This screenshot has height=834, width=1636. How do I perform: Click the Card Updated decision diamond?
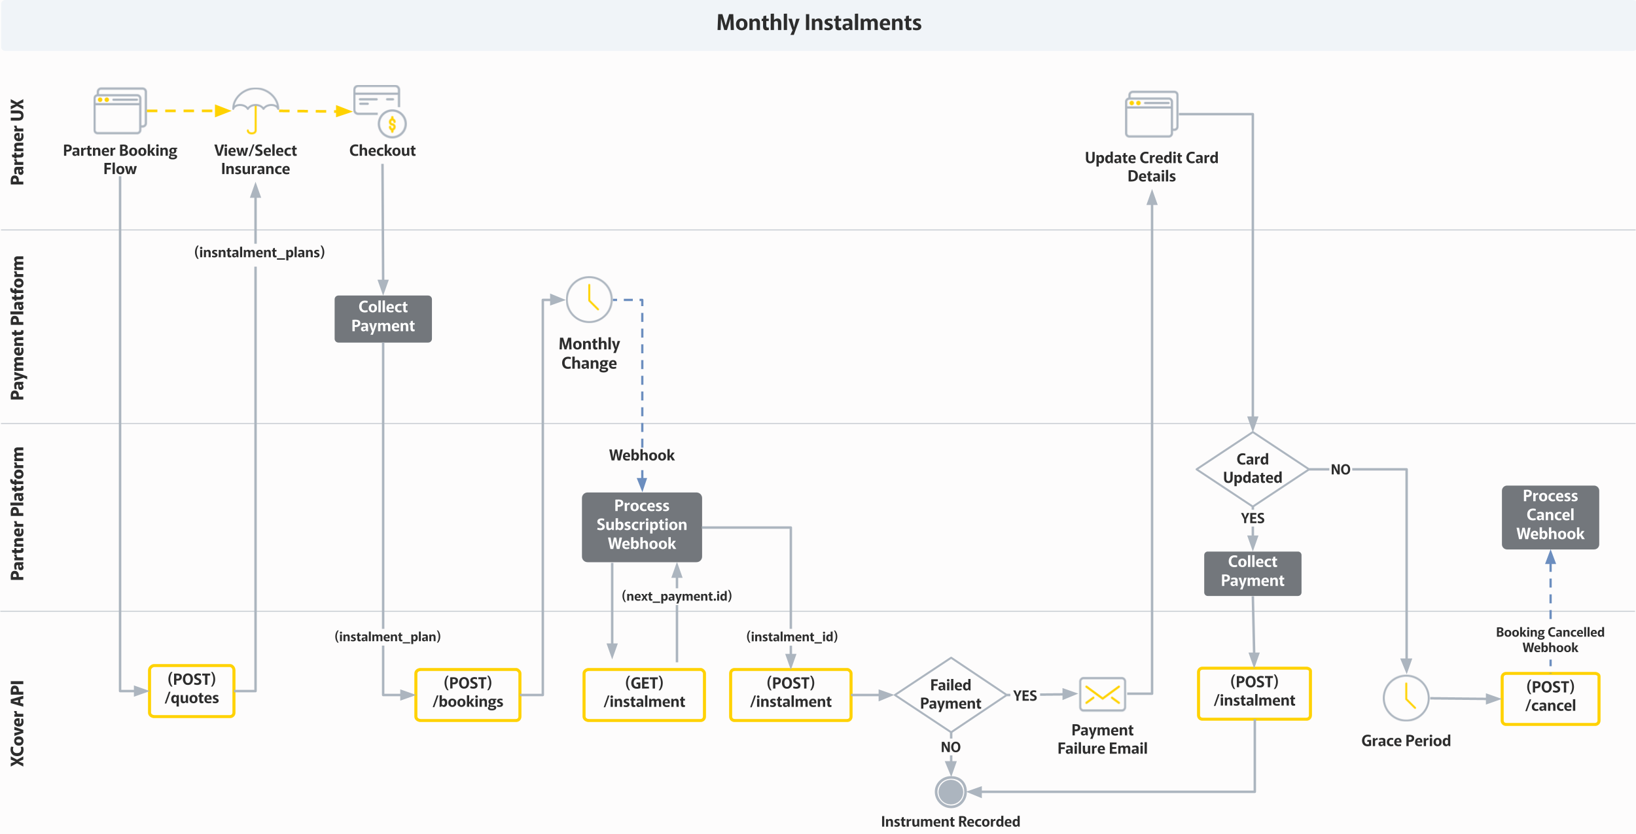pos(1252,469)
